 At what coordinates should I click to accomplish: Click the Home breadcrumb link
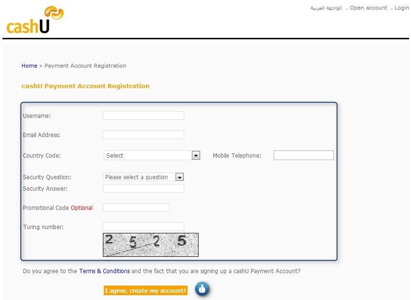coord(29,66)
